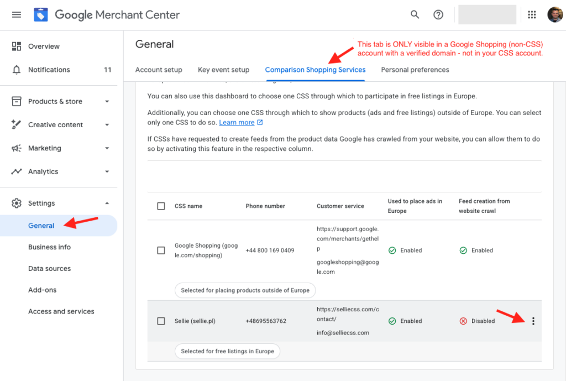Open the help question mark icon
This screenshot has height=381, width=566.
pos(438,15)
